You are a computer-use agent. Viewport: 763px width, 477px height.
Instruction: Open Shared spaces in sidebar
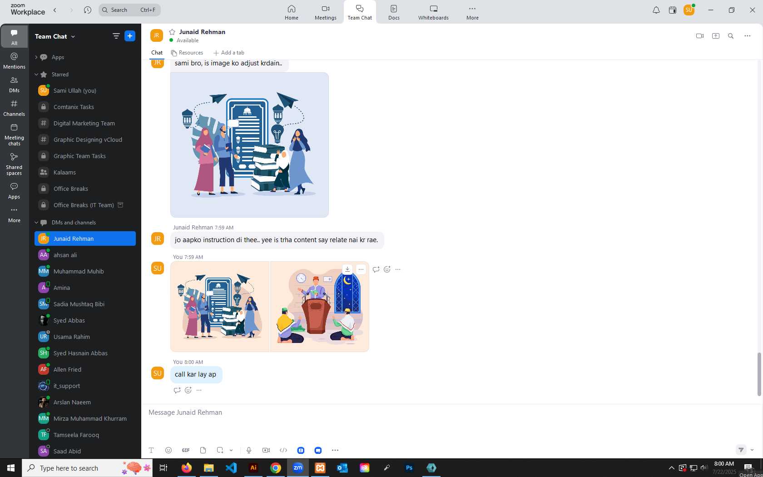click(14, 164)
